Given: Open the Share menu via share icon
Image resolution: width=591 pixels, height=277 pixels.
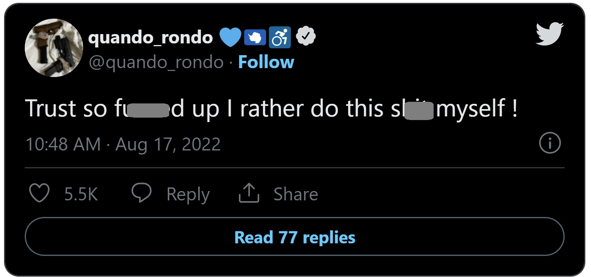Looking at the screenshot, I should pyautogui.click(x=249, y=193).
